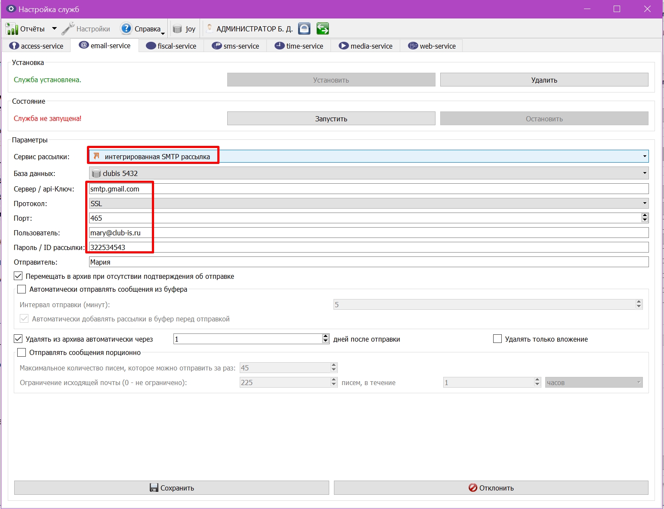Image resolution: width=664 pixels, height=509 pixels.
Task: Toggle Перемещать в архив checkbox
Action: [18, 276]
